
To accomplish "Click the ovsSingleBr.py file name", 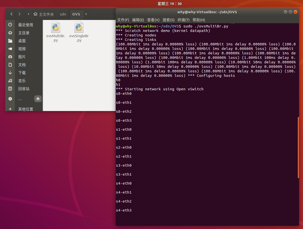I will [x=79, y=38].
